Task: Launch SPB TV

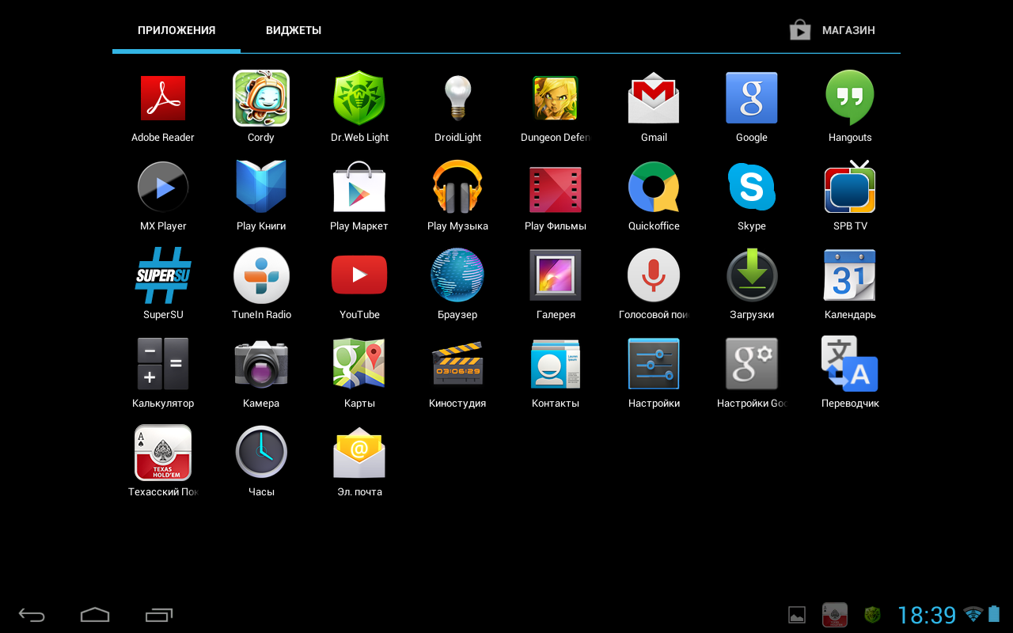Action: pyautogui.click(x=850, y=187)
